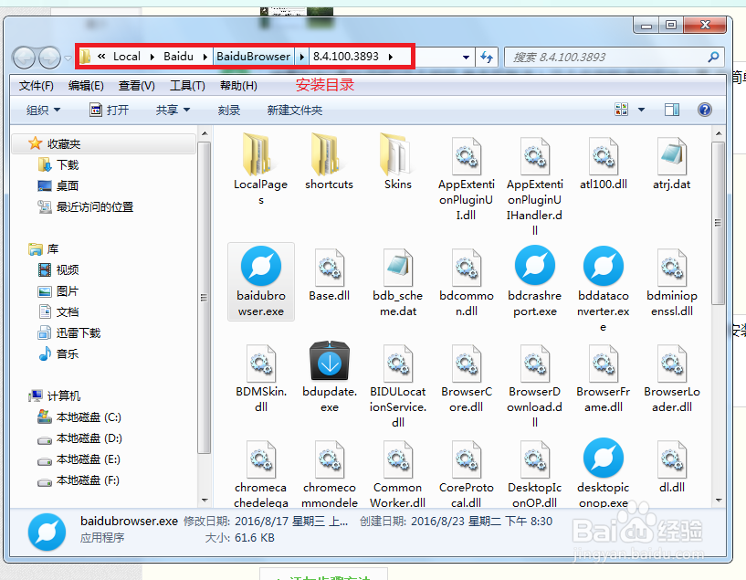Select 下载 in favorites
The height and width of the screenshot is (580, 746).
pos(67,165)
